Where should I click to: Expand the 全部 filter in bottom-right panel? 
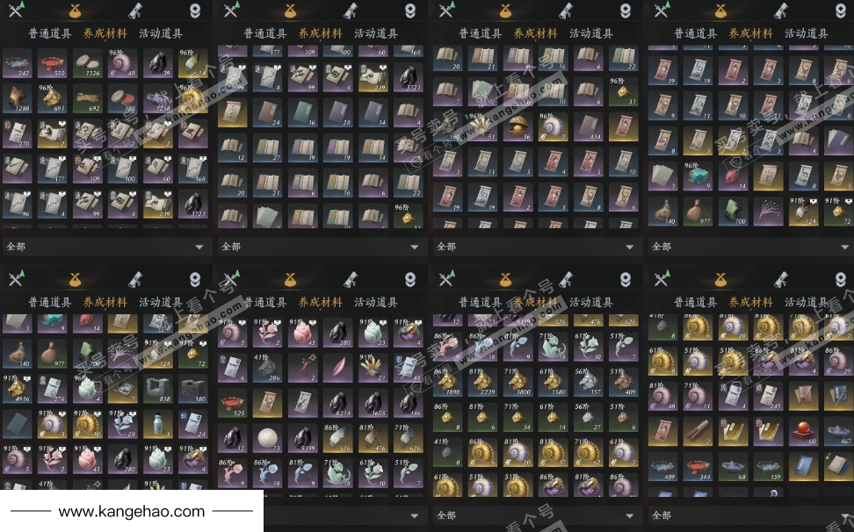click(750, 515)
